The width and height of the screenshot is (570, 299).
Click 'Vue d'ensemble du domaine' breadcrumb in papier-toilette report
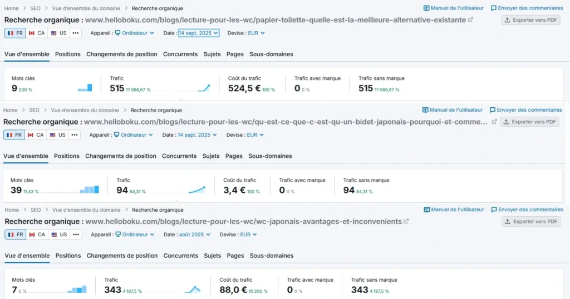coord(86,8)
